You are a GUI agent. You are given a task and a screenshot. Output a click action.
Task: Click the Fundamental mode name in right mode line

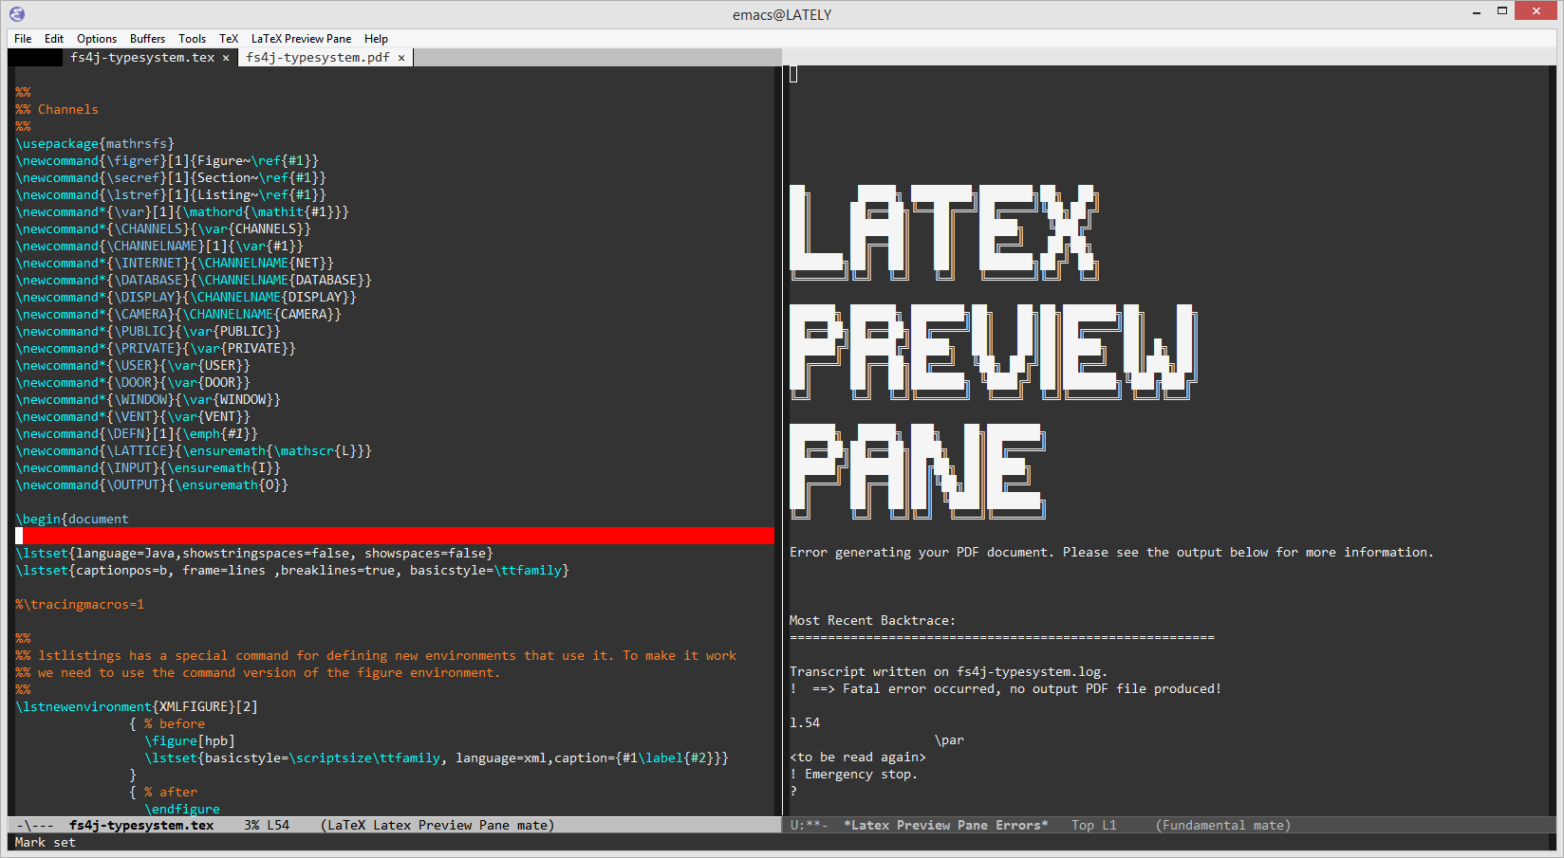pyautogui.click(x=1218, y=825)
